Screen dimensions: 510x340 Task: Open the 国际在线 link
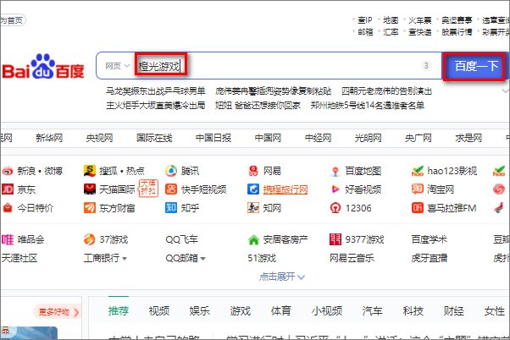pos(154,138)
